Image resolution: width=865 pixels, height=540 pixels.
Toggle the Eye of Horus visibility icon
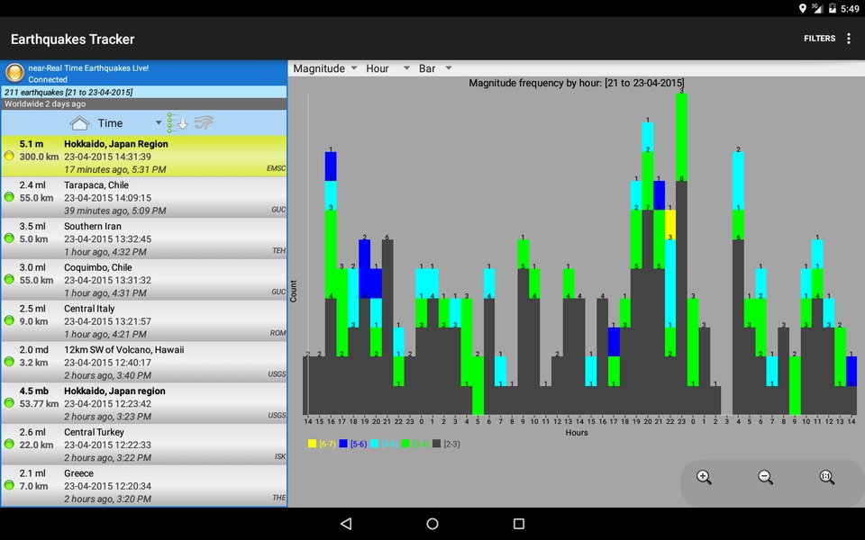pyautogui.click(x=204, y=122)
